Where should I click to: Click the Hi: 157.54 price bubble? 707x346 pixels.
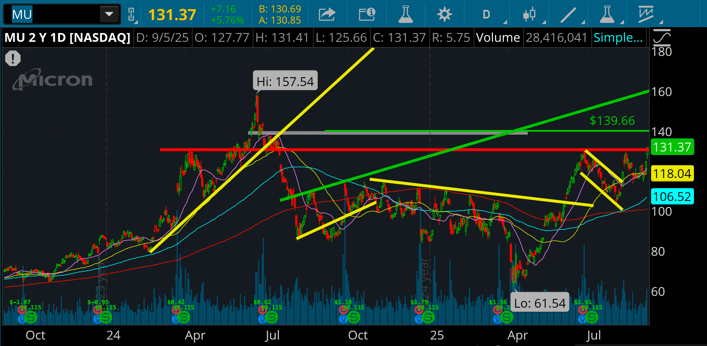(285, 81)
